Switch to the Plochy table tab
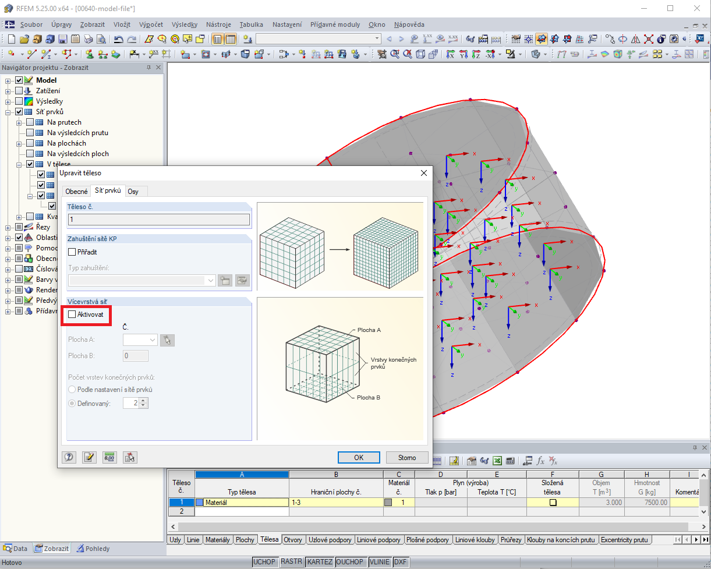Viewport: 711px width, 569px height. coord(245,540)
